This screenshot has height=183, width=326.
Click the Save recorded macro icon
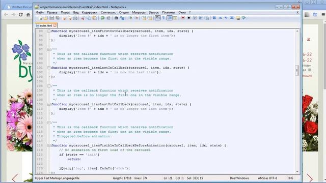click(207, 18)
